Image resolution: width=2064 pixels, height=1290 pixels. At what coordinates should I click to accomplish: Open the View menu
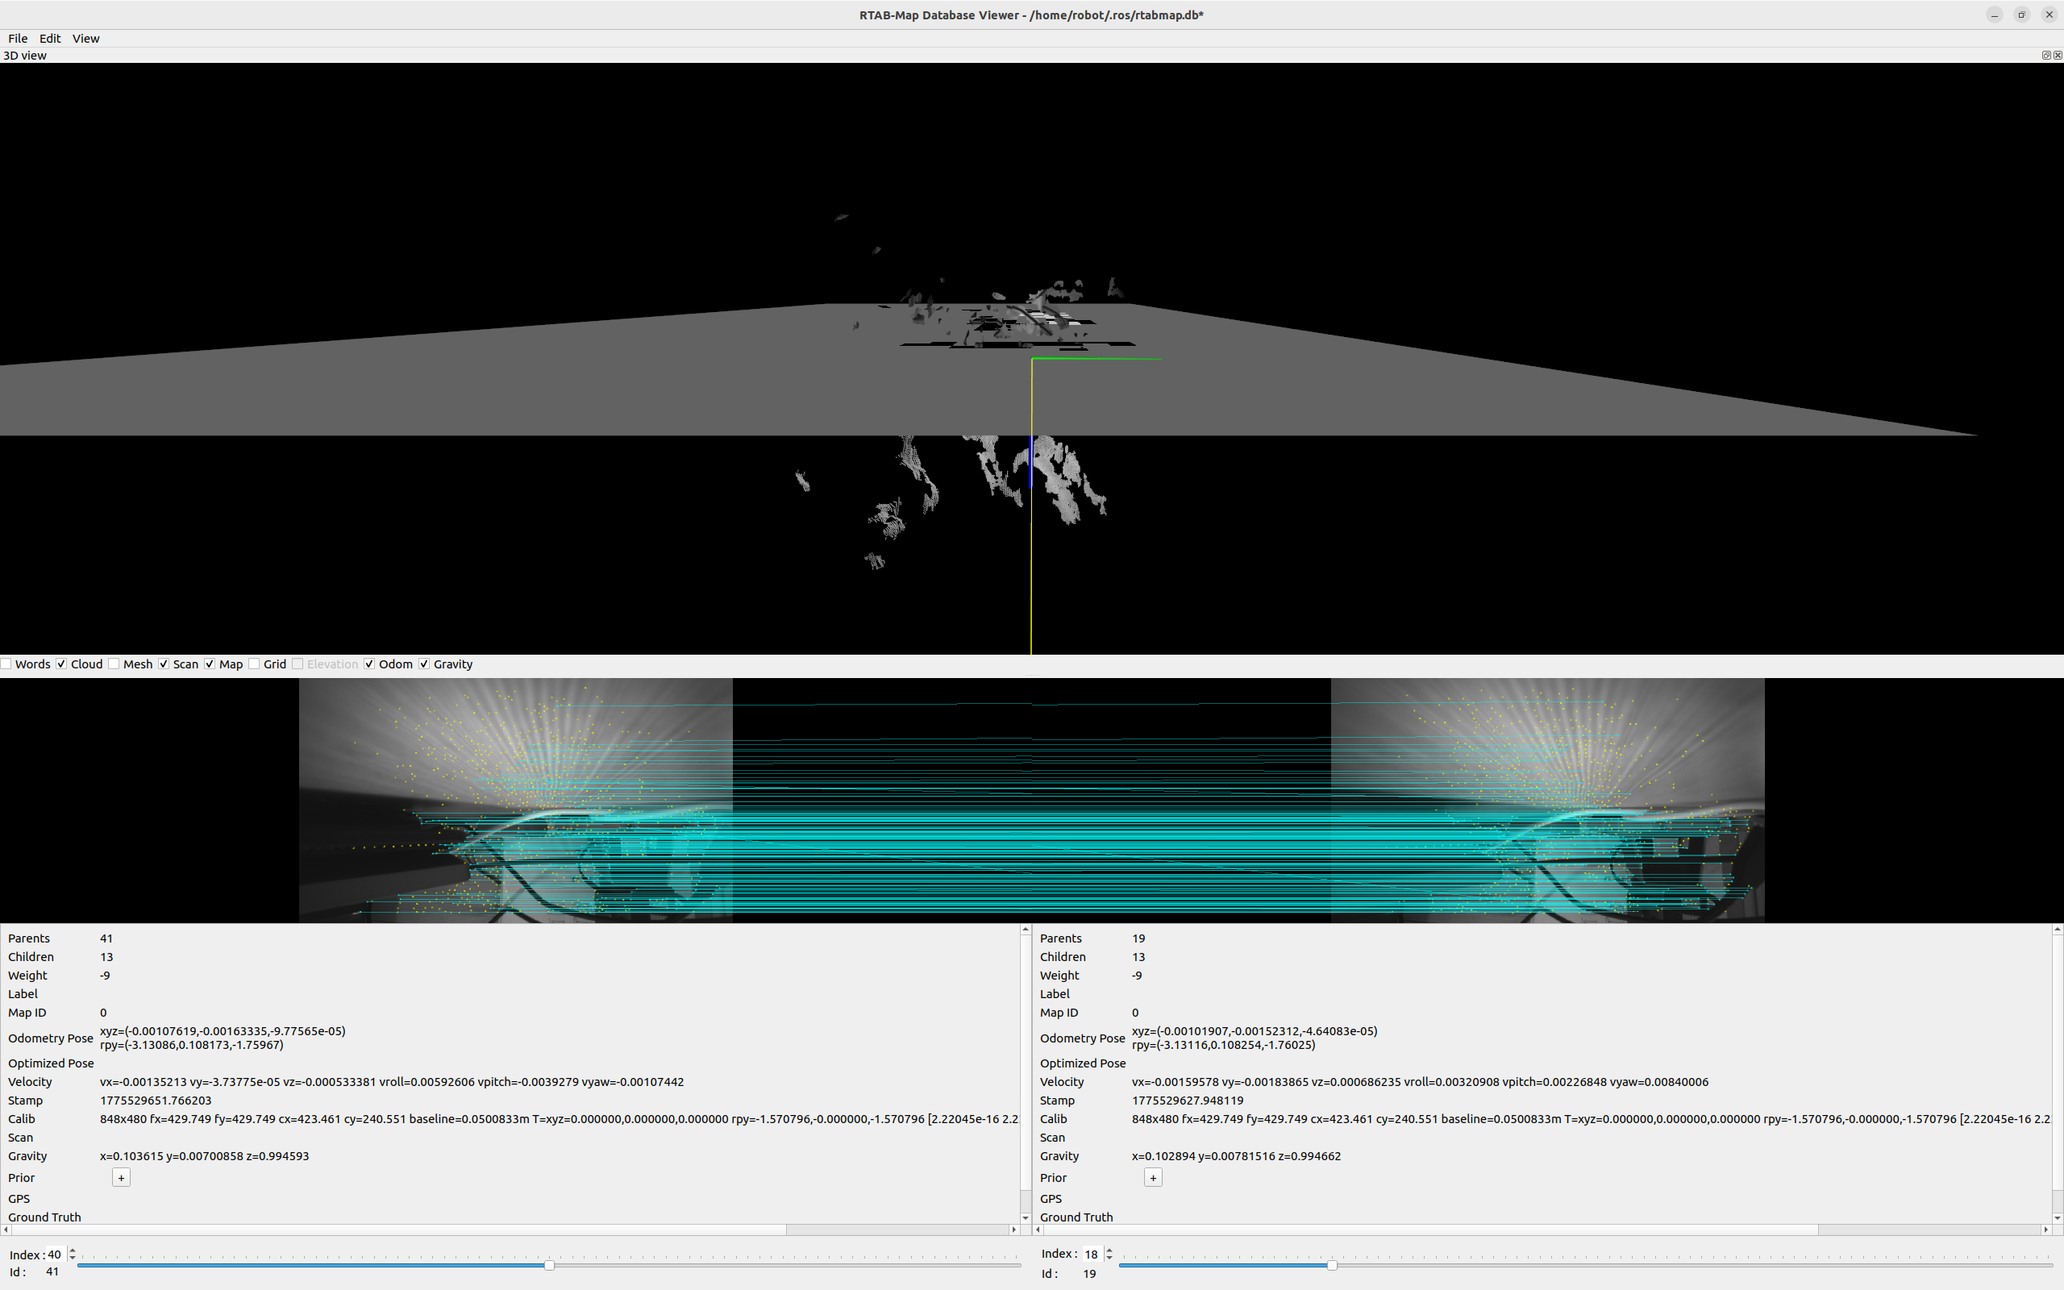[x=85, y=39]
